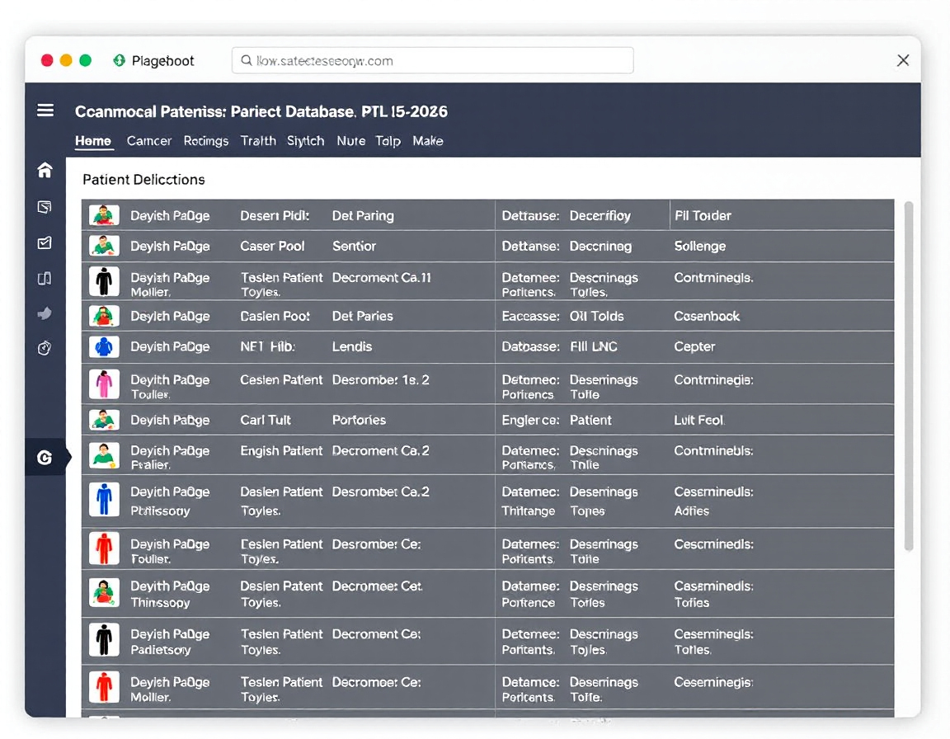Click avatar icon in the Desert Pidi row
950x739 pixels.
pyautogui.click(x=104, y=215)
